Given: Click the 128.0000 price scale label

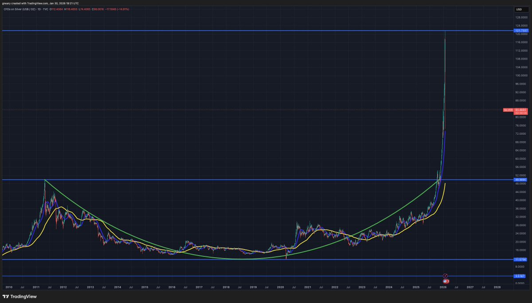Looking at the screenshot, I should coord(520,17).
